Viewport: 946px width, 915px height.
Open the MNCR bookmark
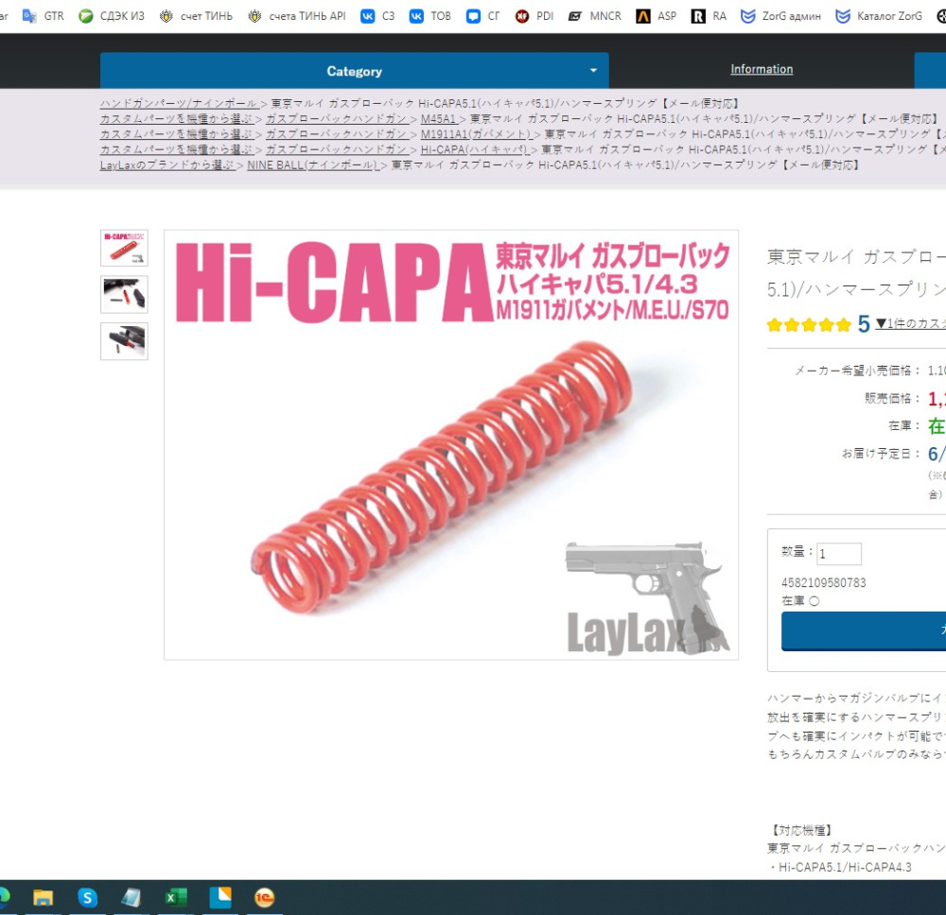click(x=595, y=16)
